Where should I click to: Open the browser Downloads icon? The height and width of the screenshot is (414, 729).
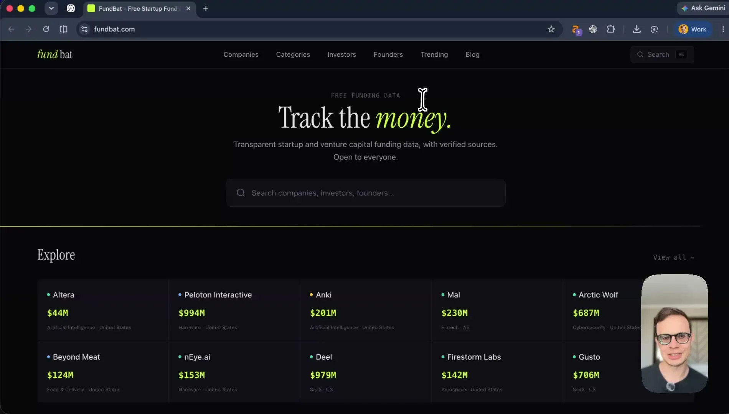[x=637, y=29]
